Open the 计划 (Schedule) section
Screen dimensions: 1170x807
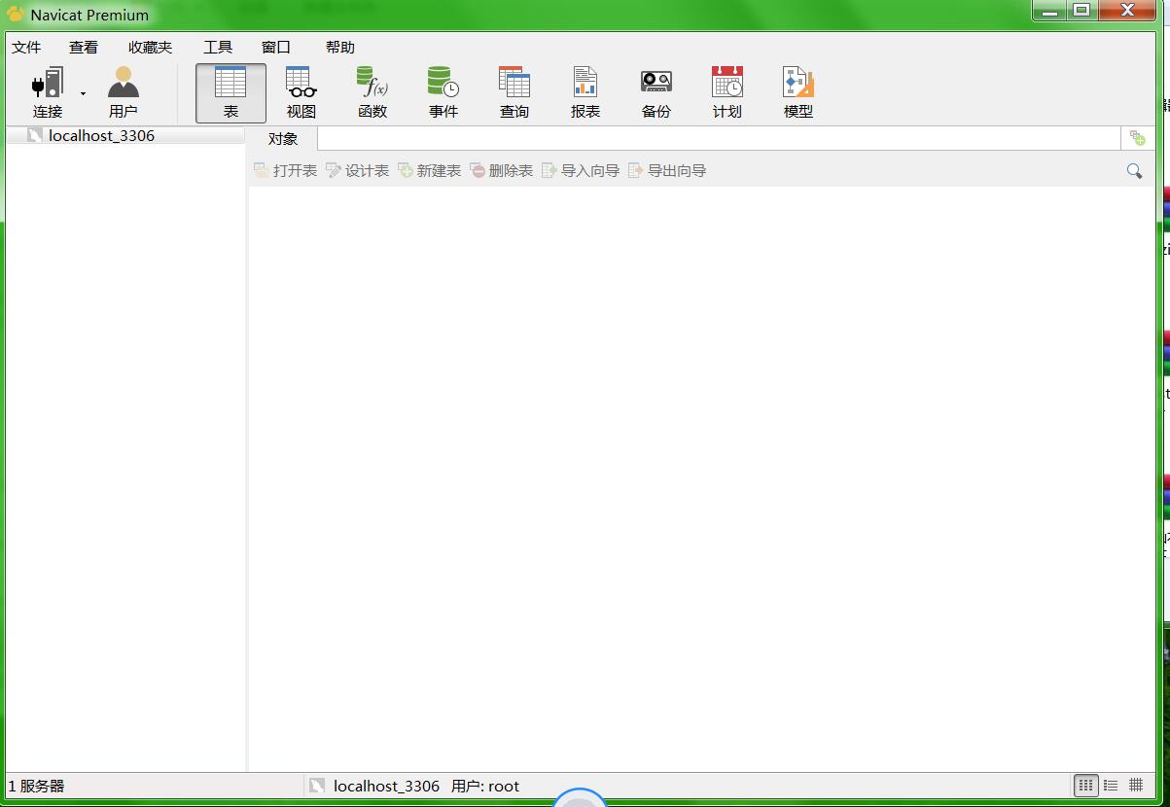click(x=727, y=93)
